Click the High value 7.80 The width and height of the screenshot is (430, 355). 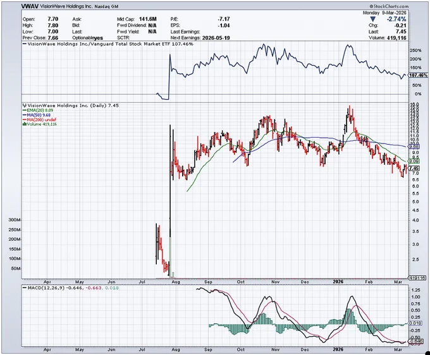[53, 25]
